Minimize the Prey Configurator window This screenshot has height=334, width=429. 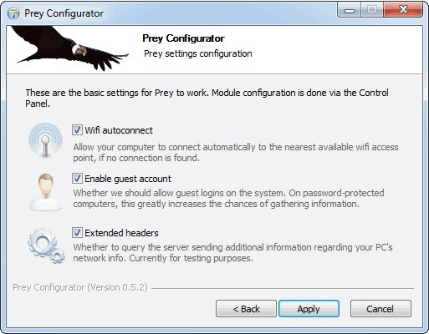(x=350, y=10)
